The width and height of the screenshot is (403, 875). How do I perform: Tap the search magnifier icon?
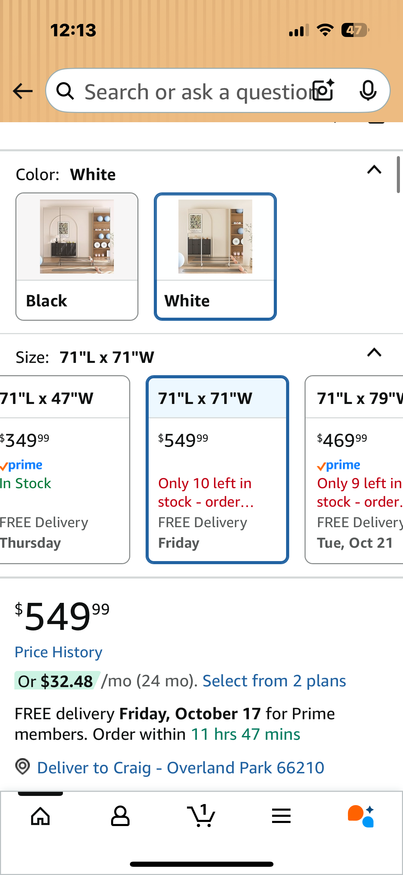[65, 91]
